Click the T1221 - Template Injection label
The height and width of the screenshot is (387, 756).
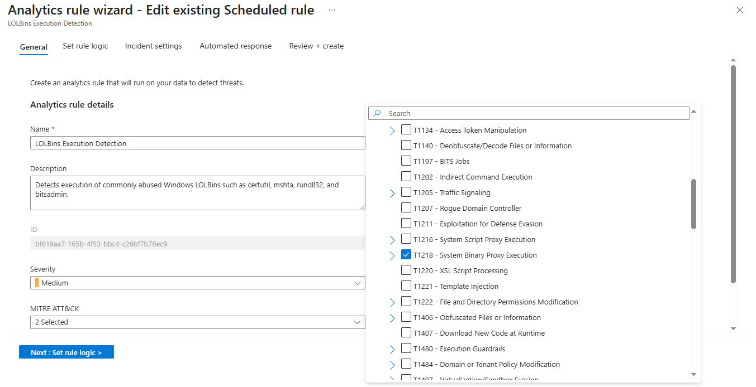tap(456, 286)
